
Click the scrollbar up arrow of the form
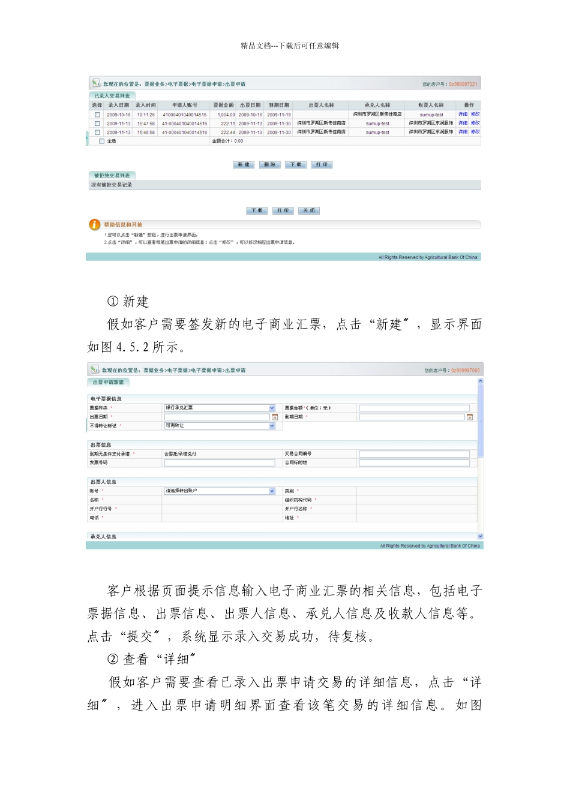480,381
